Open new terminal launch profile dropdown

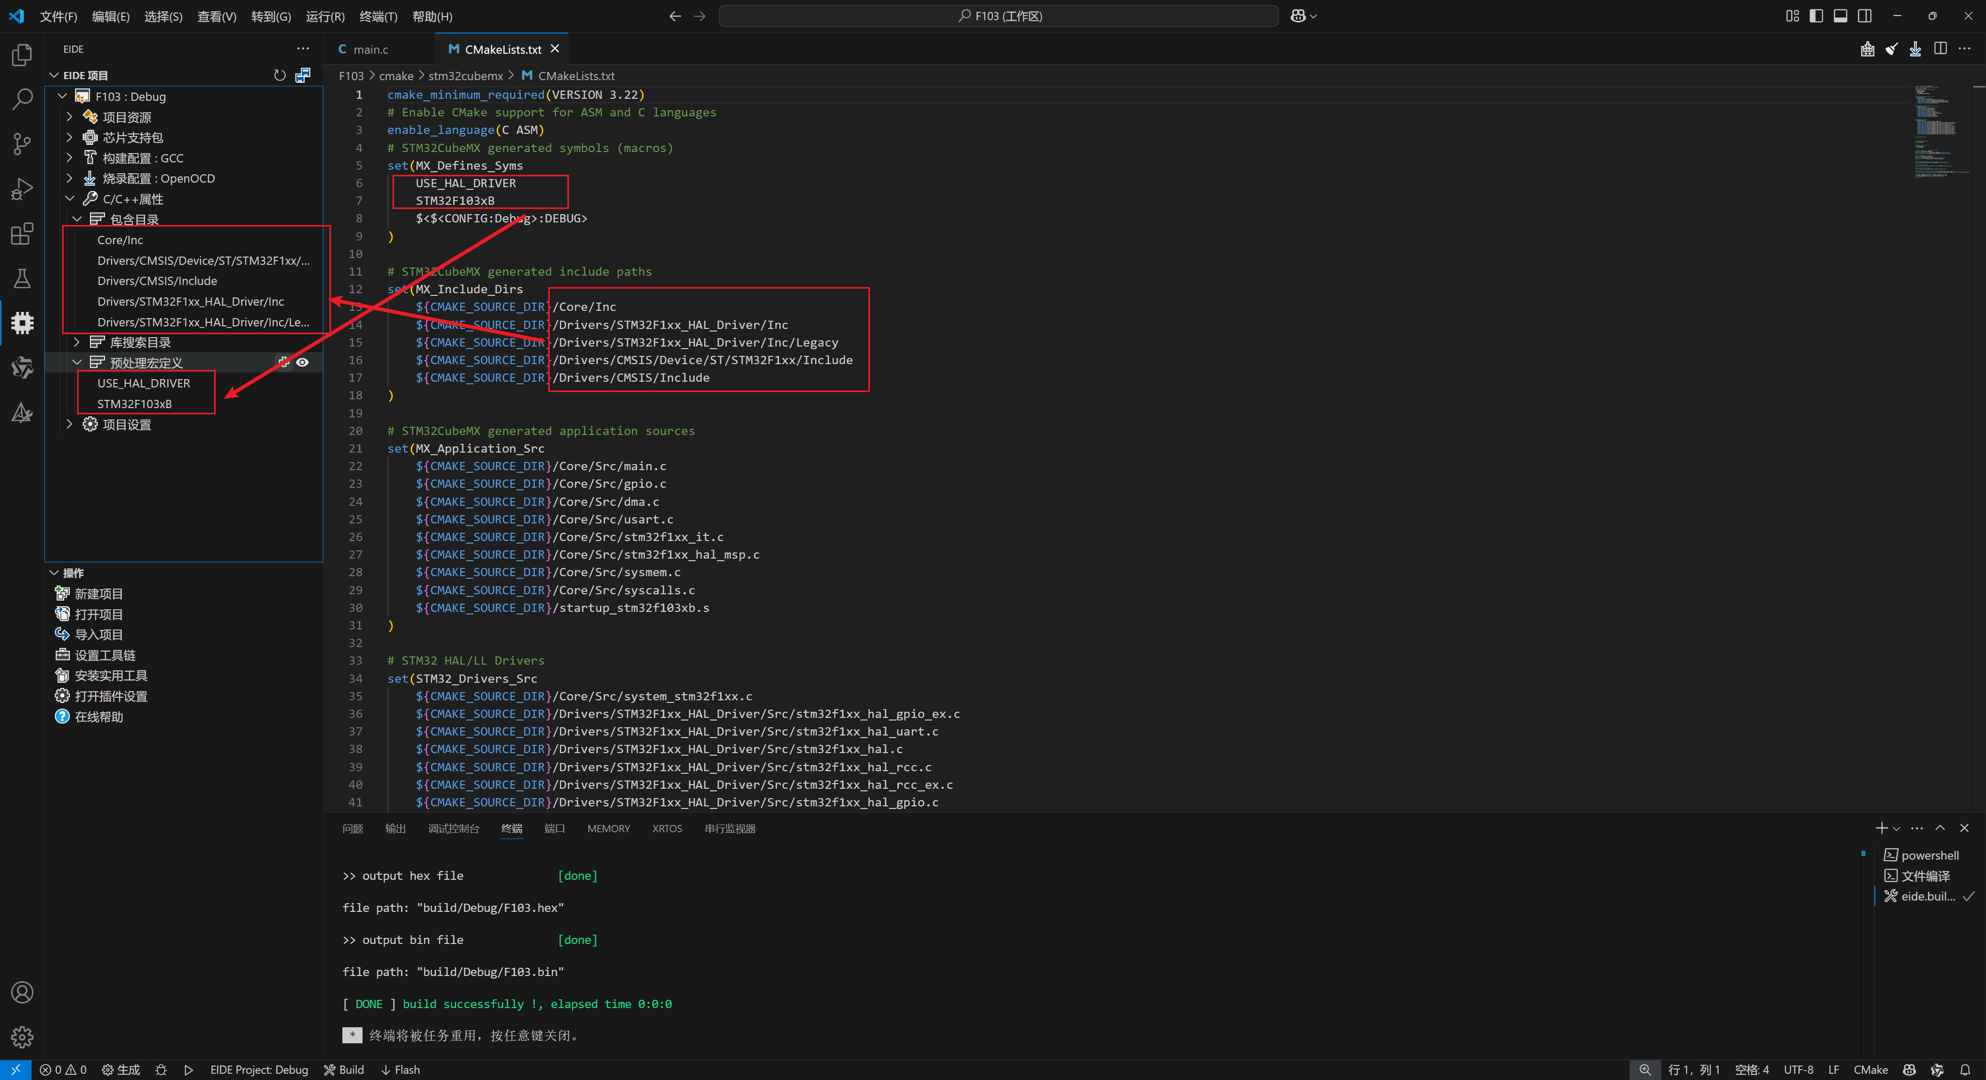point(1897,829)
